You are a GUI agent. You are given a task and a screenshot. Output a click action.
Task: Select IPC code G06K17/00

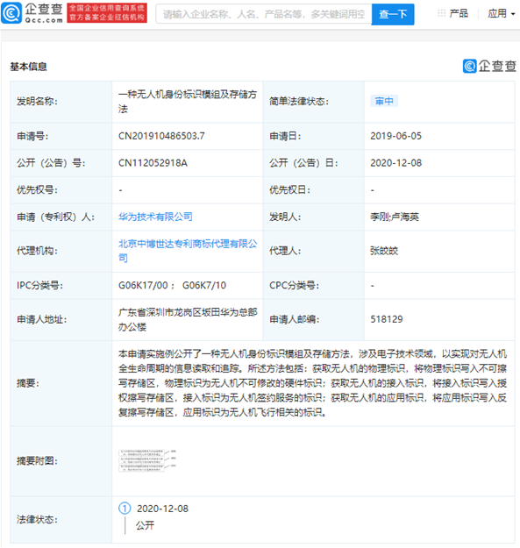point(143,285)
